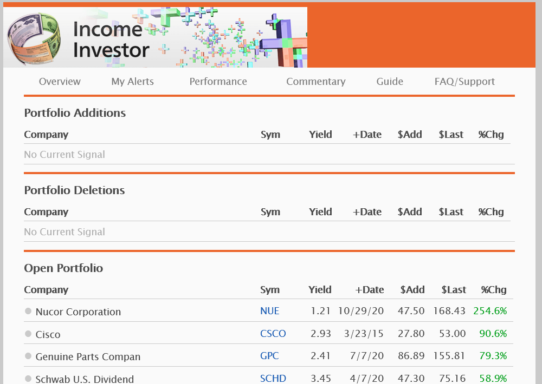Open the NUE ticker link
This screenshot has height=384, width=542.
coord(269,311)
